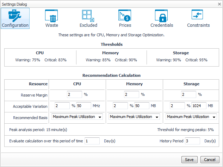Open Memory Recommended Basis dropdown

[x=134, y=117]
